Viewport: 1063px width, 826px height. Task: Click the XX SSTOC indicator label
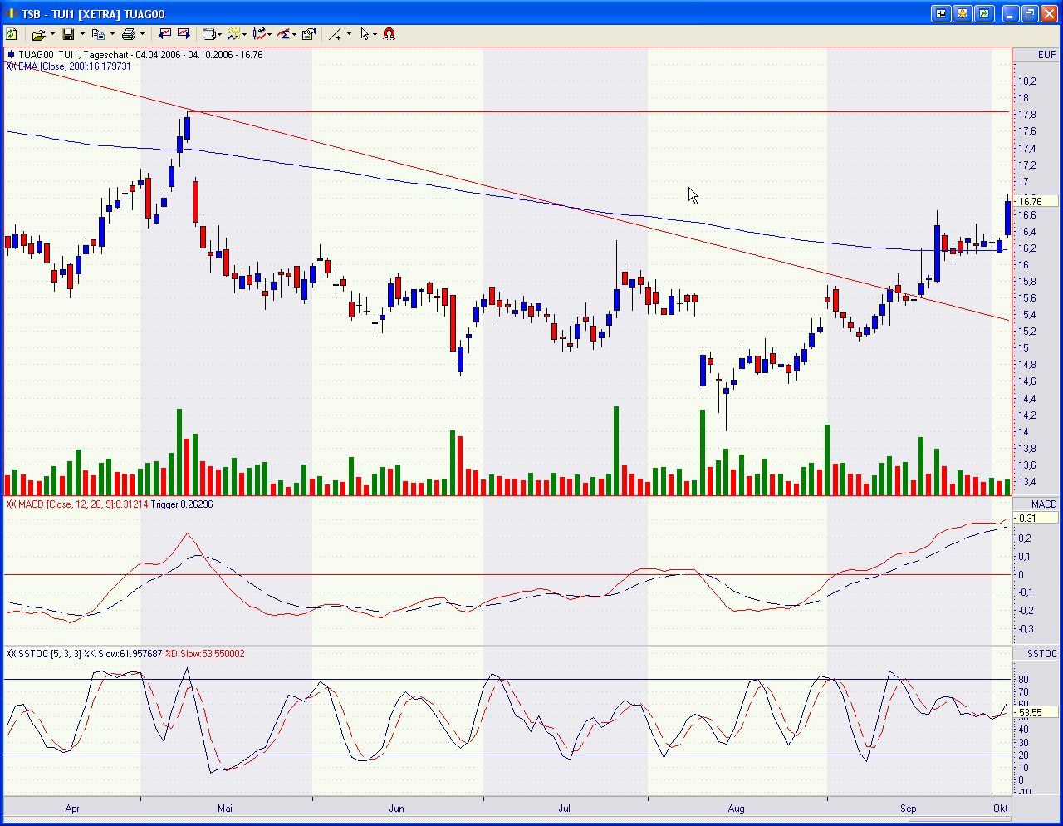pos(125,654)
